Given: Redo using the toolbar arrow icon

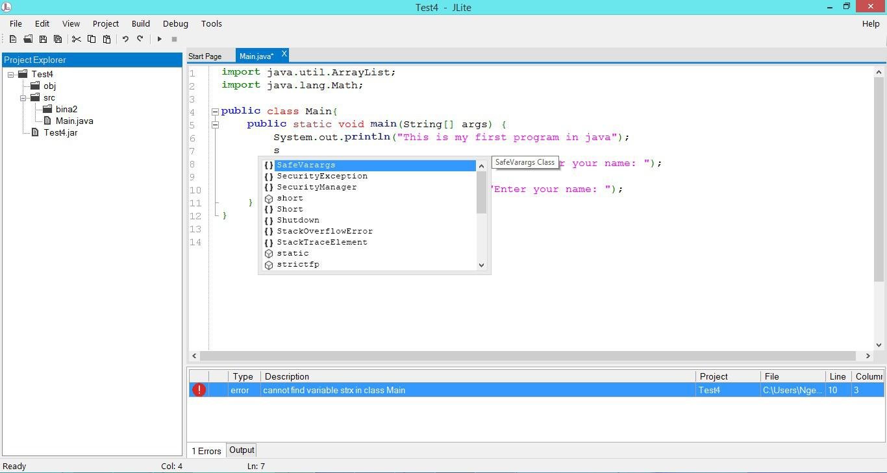Looking at the screenshot, I should pos(140,40).
